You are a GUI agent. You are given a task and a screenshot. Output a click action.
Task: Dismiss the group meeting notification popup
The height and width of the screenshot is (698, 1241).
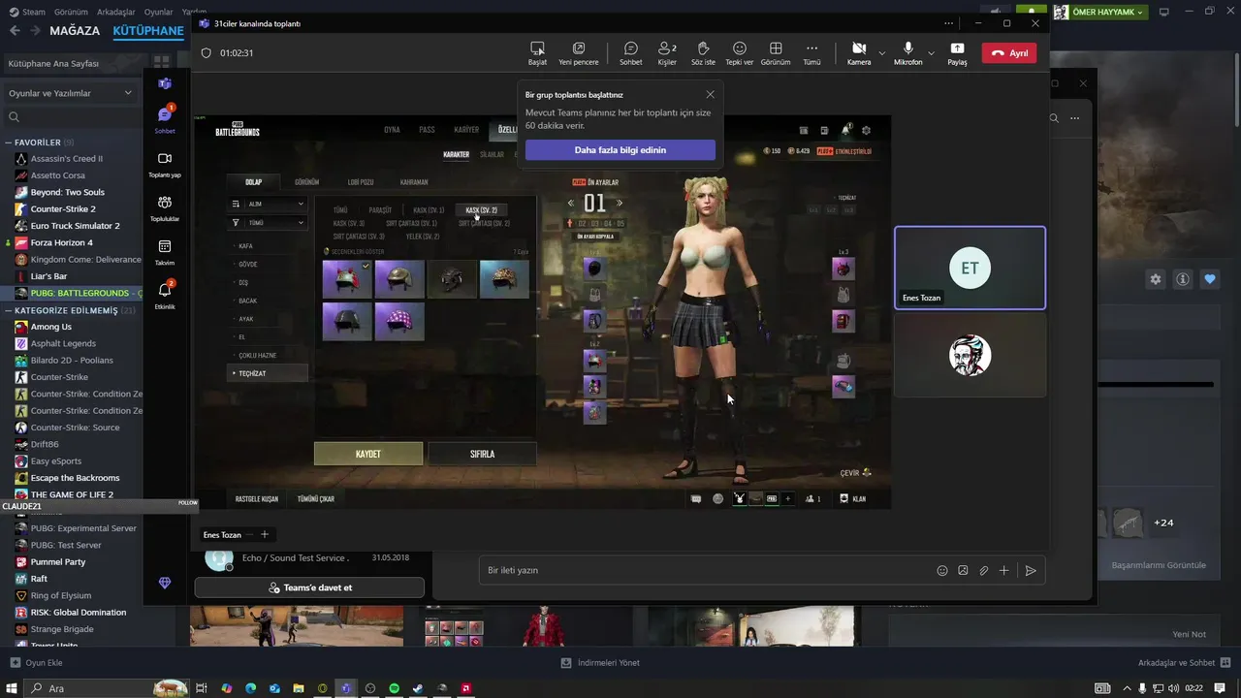[x=710, y=94]
